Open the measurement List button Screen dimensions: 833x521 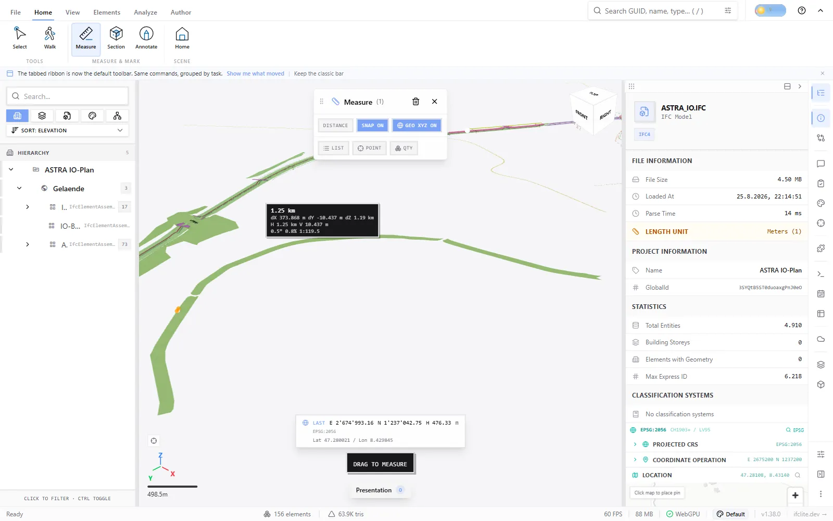click(x=334, y=148)
